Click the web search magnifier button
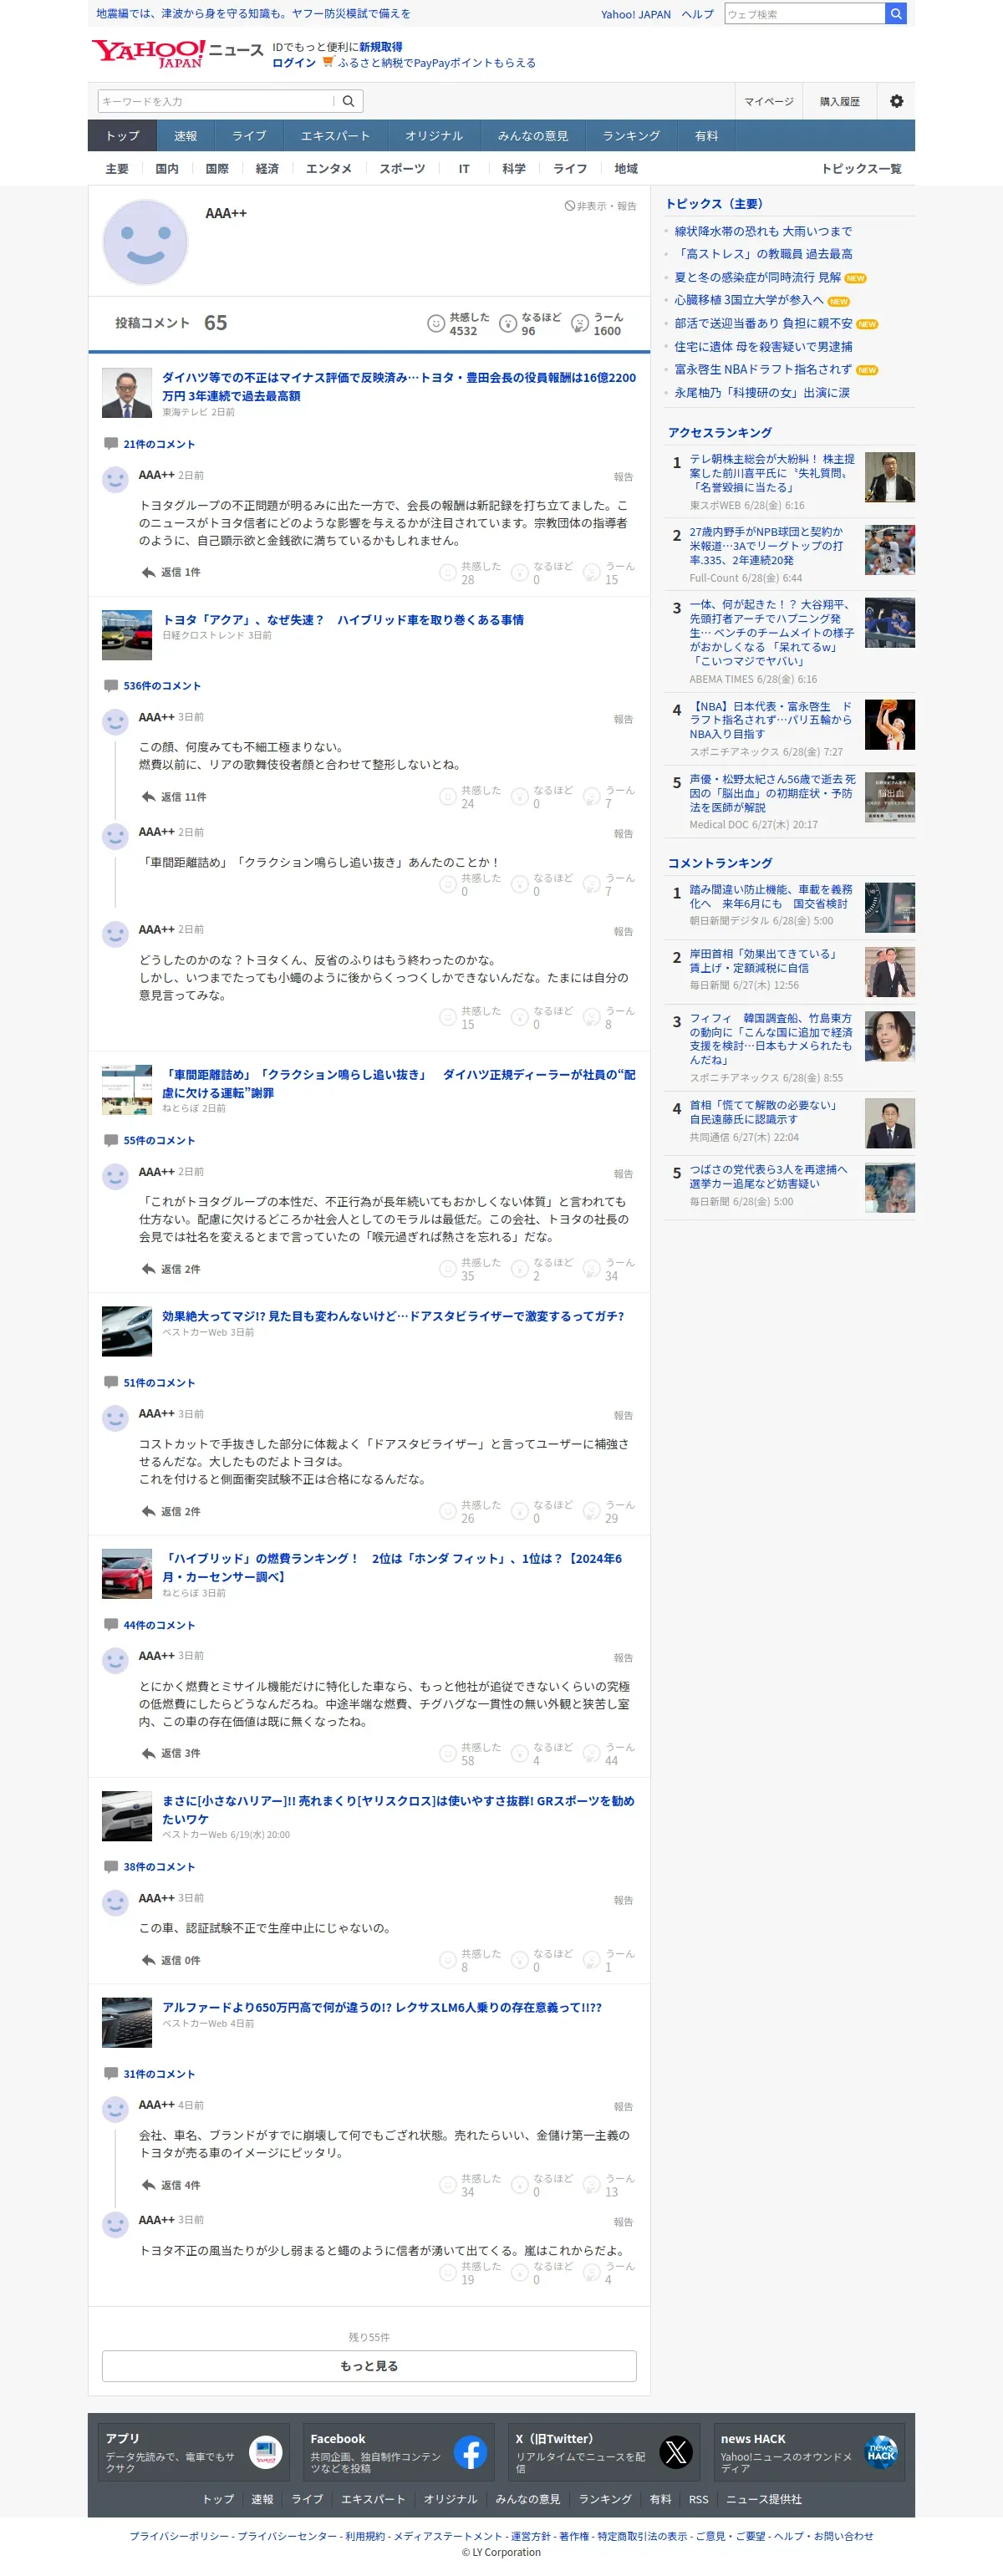The image size is (1003, 2576). point(896,14)
